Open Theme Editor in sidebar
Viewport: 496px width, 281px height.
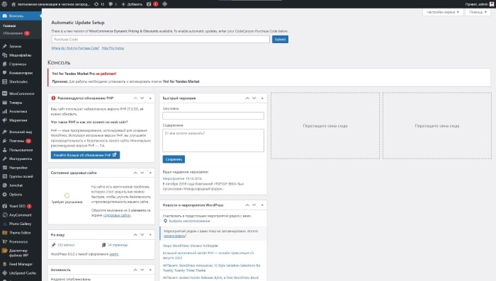21,233
